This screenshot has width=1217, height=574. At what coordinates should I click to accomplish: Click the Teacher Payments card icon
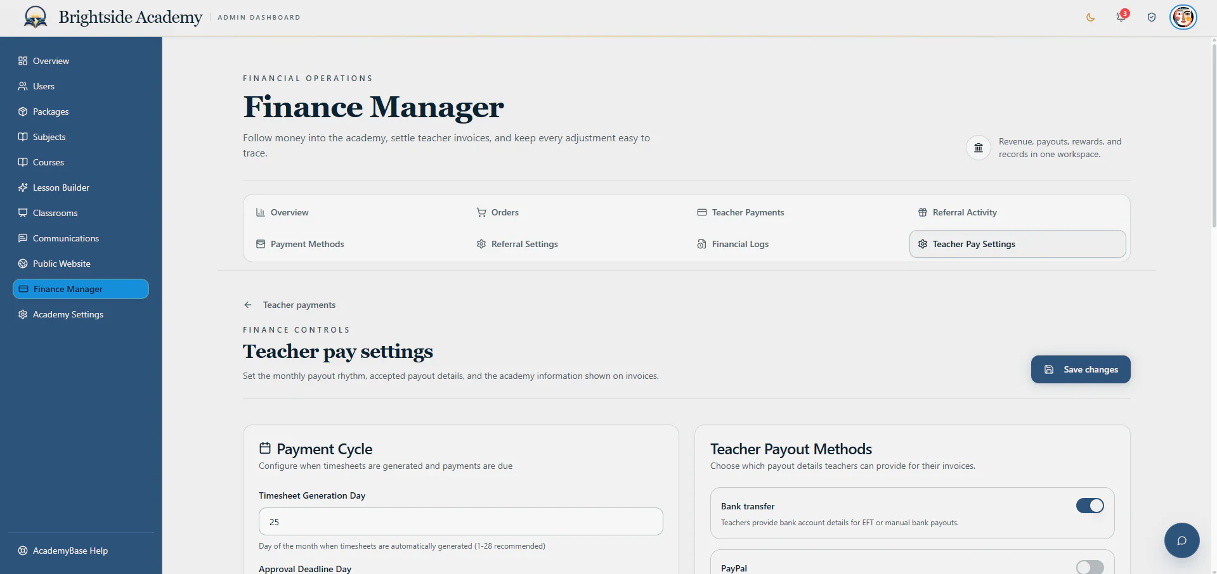[702, 212]
